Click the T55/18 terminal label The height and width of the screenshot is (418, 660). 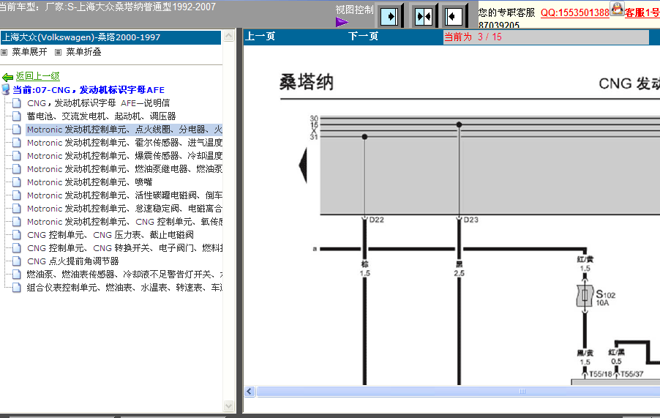point(601,374)
